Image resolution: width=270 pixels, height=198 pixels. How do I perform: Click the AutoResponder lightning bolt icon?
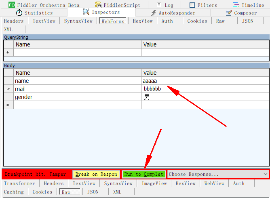[154, 13]
